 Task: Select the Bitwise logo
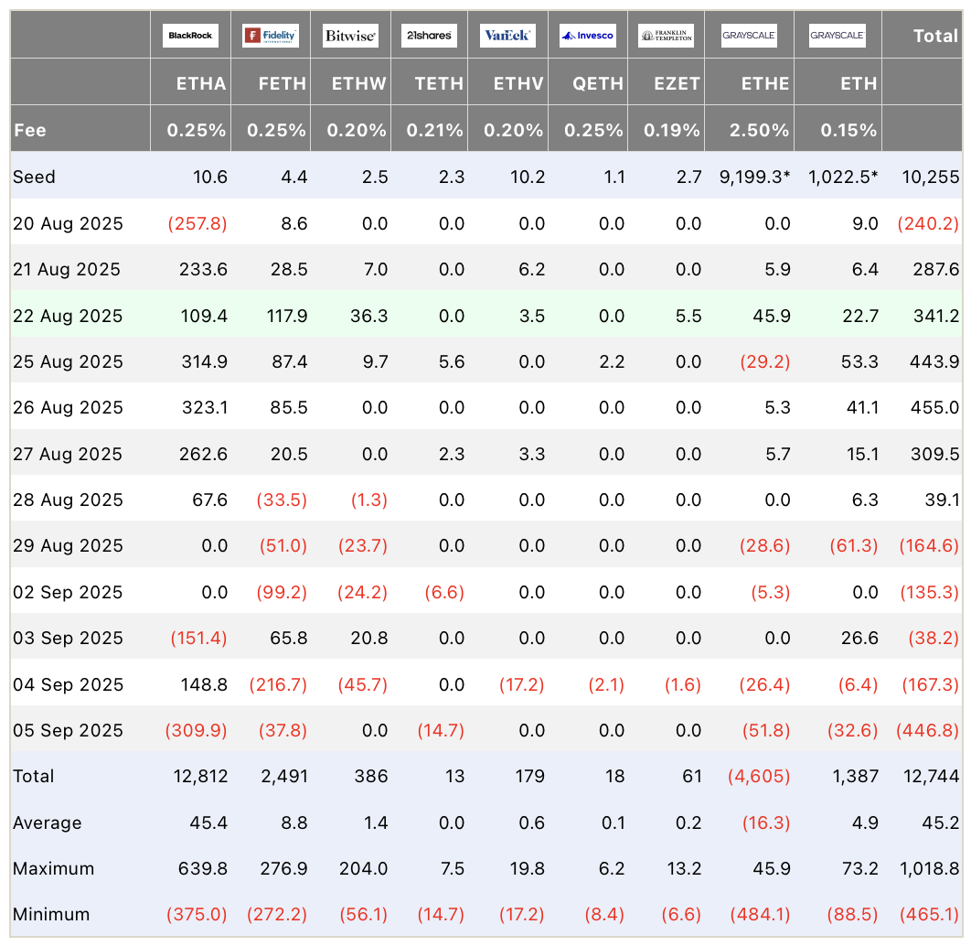coord(350,36)
